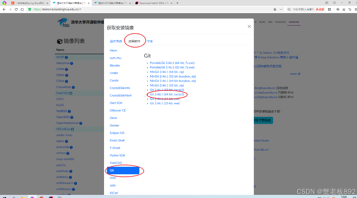The width and height of the screenshot is (357, 198).
Task: Click the undo closed tab icon
Action: click(x=350, y=9)
